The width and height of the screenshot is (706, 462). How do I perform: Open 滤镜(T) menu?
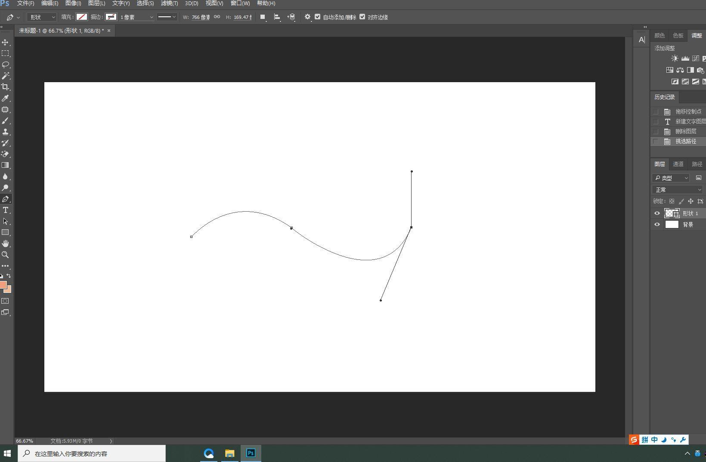[x=169, y=3]
